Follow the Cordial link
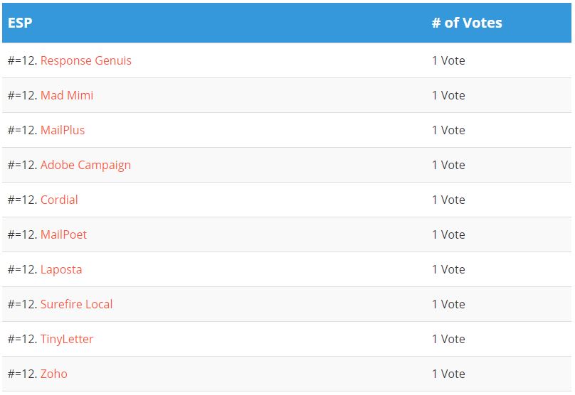 coord(59,200)
